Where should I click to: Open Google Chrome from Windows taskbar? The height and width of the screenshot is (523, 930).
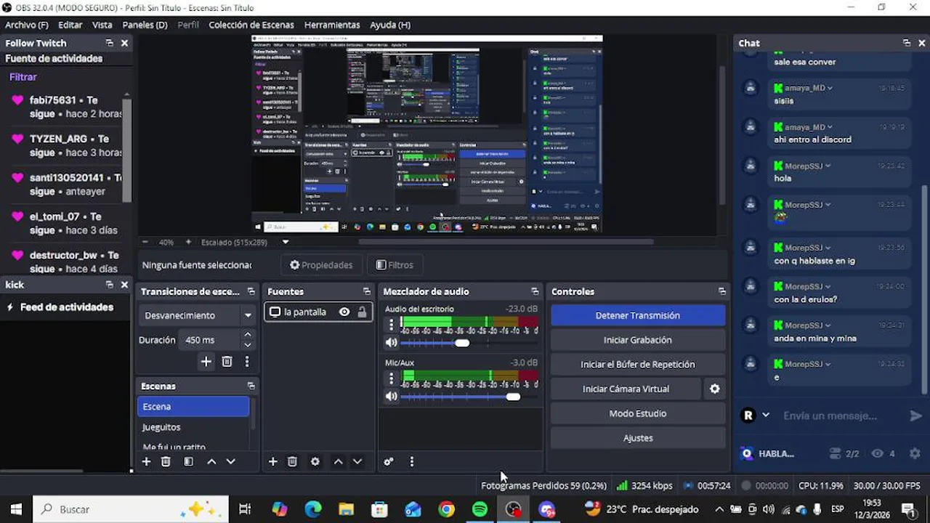(x=446, y=509)
